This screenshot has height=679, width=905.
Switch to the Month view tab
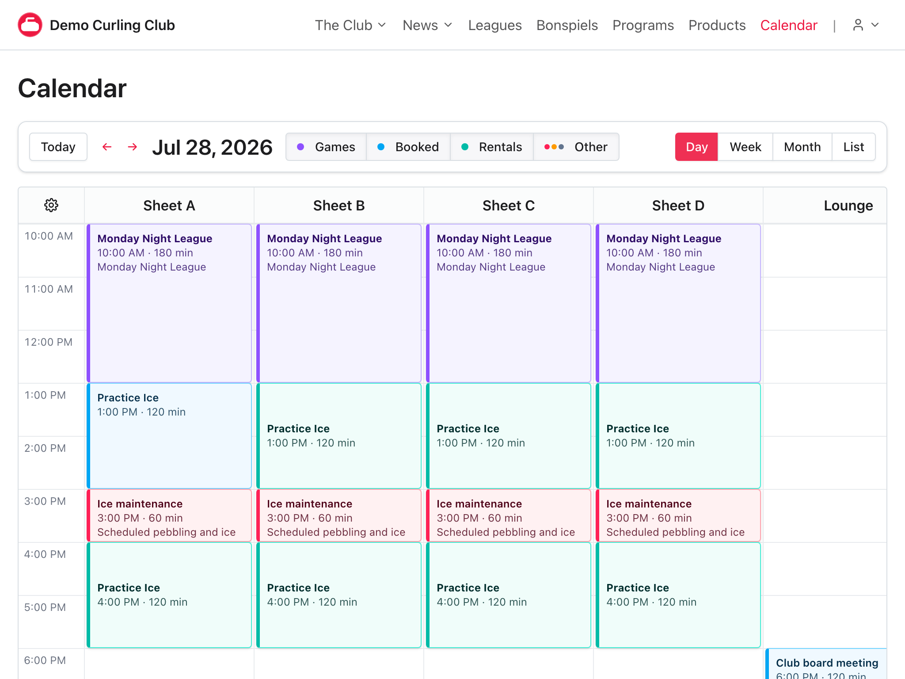802,147
